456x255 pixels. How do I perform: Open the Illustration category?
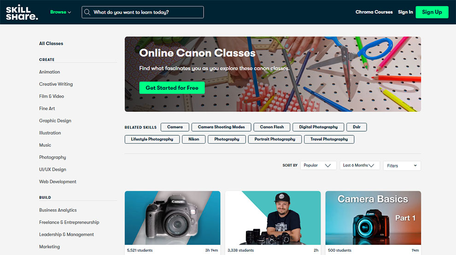coord(50,133)
